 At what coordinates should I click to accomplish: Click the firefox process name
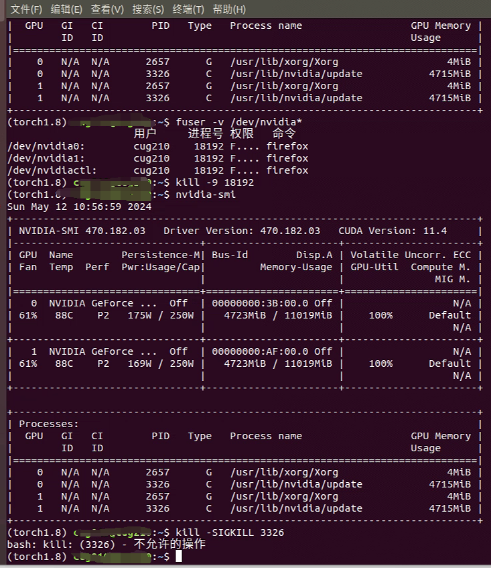(288, 146)
